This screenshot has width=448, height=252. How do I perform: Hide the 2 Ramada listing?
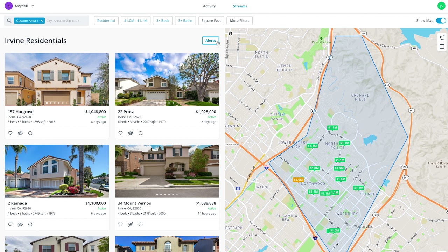(x=20, y=224)
